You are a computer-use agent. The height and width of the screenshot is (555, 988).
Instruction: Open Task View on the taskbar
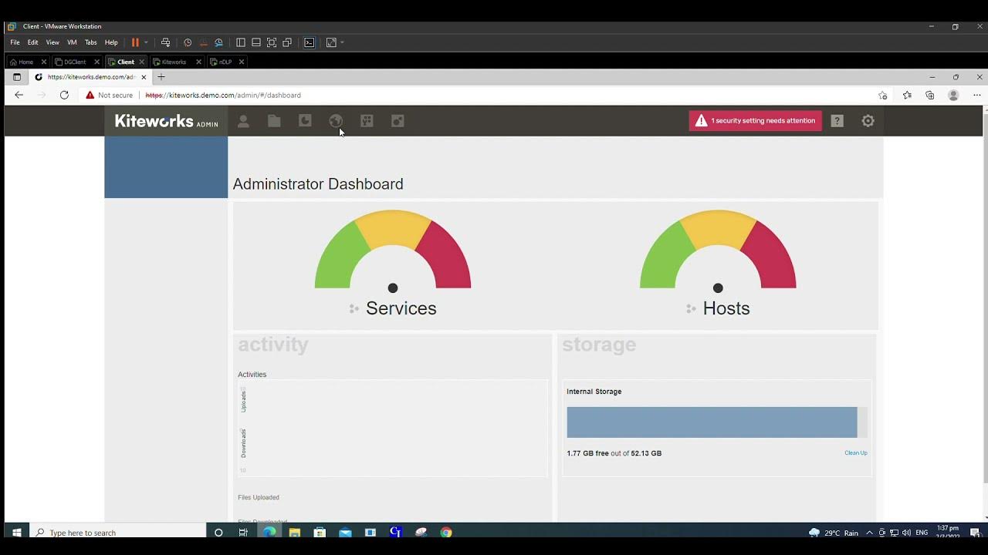(243, 533)
